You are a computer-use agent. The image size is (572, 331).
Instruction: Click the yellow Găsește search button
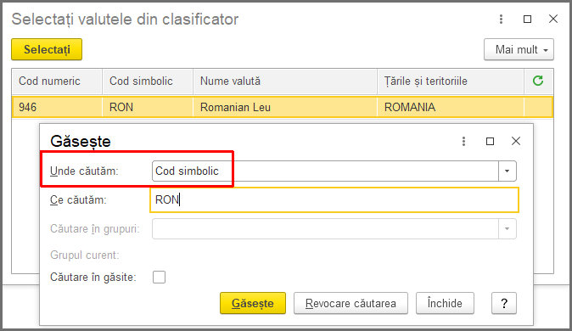point(253,303)
